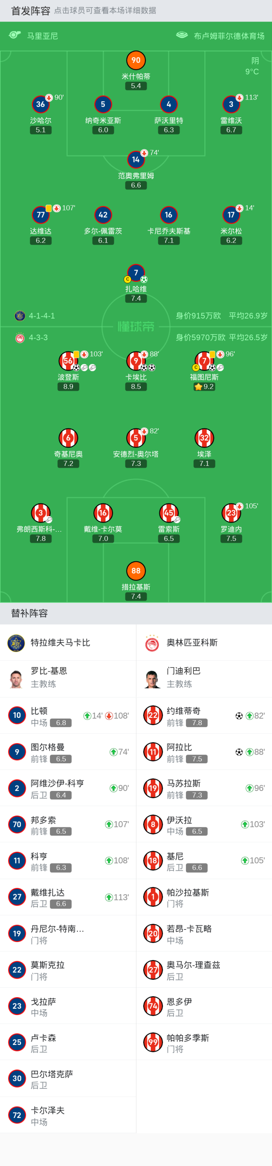Click the stadium icon
Screen dimensions: 272x1166
182,35
